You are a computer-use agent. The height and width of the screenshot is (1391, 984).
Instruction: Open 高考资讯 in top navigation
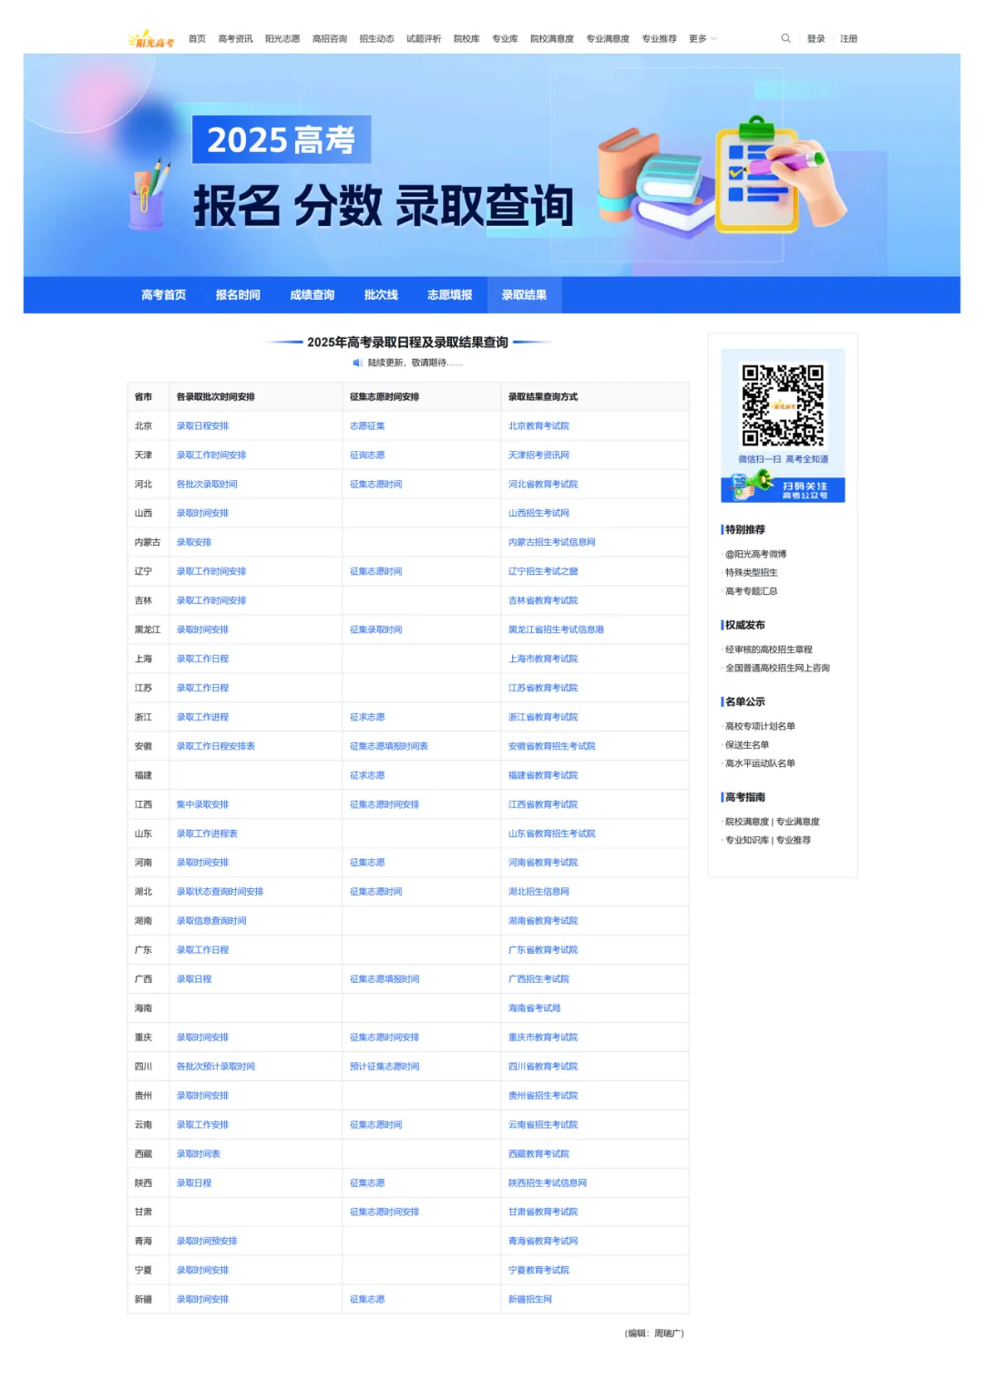coord(235,39)
